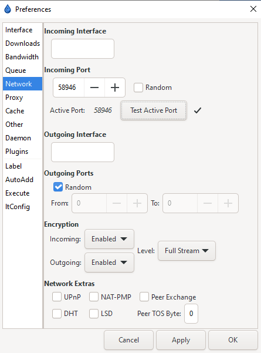Close the Preferences dialog window
The height and width of the screenshot is (353, 261).
253,9
